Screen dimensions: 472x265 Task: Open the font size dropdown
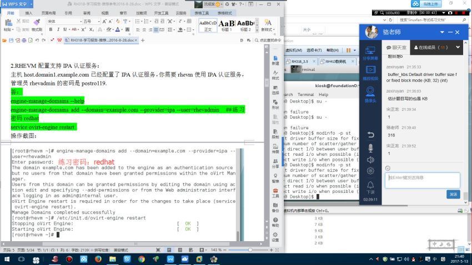pos(99,21)
